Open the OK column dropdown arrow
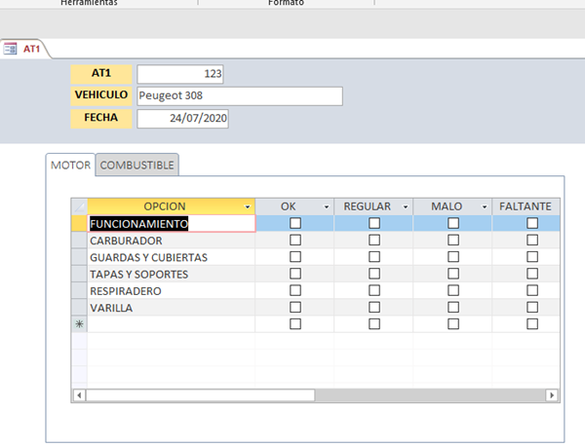 [x=327, y=207]
